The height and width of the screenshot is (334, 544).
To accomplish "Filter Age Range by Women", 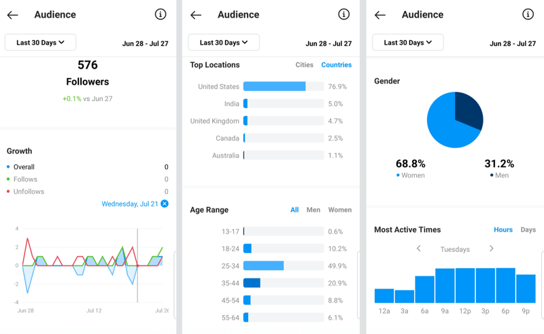I will pyautogui.click(x=339, y=210).
